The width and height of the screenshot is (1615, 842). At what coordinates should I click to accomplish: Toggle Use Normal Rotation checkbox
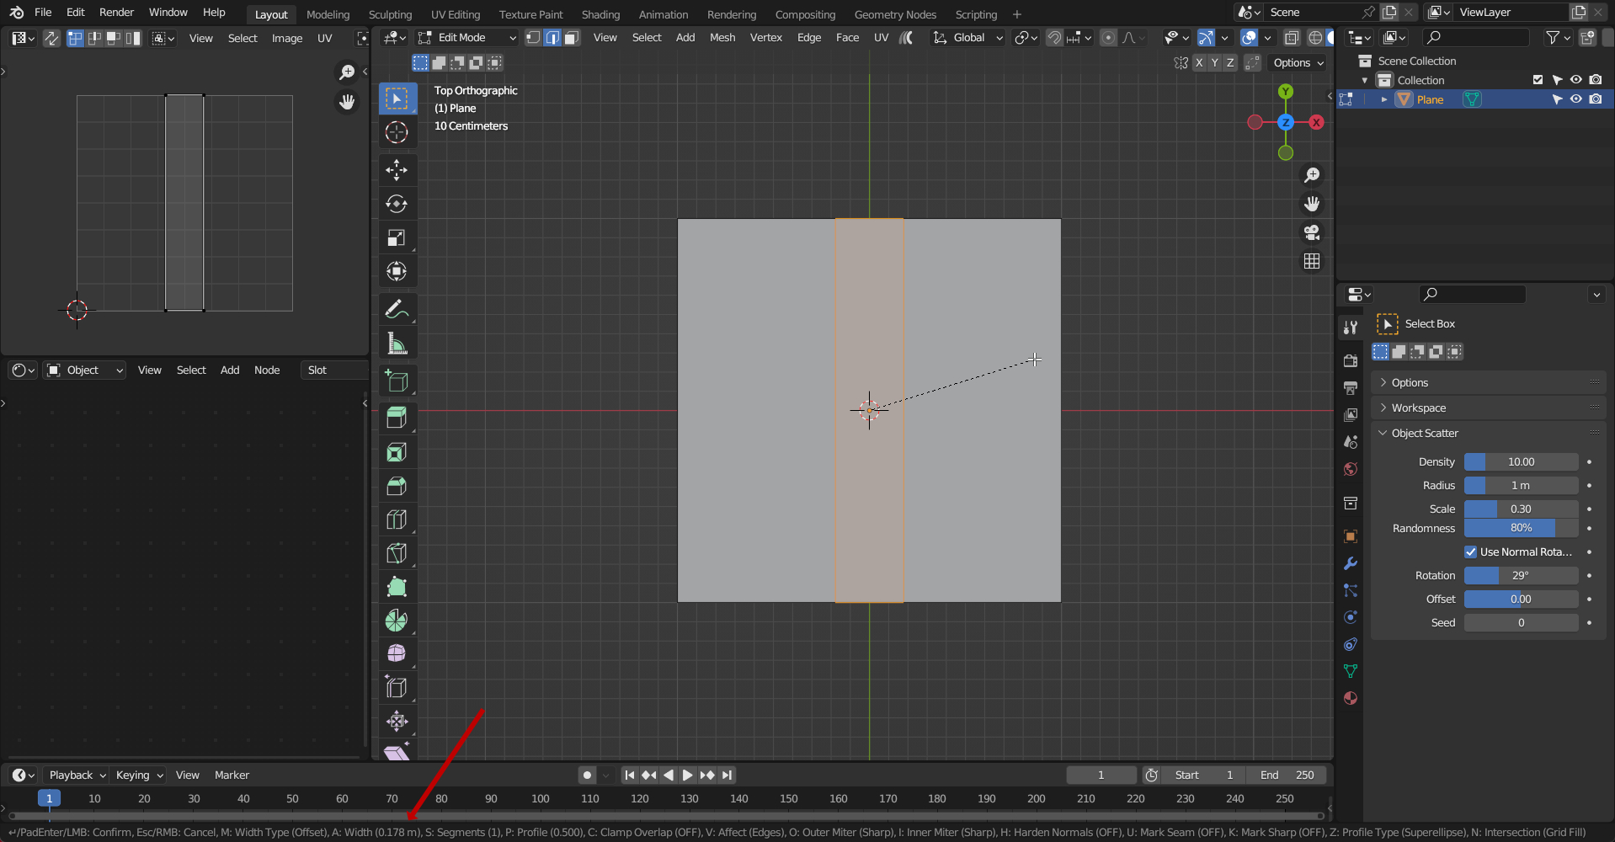point(1471,552)
